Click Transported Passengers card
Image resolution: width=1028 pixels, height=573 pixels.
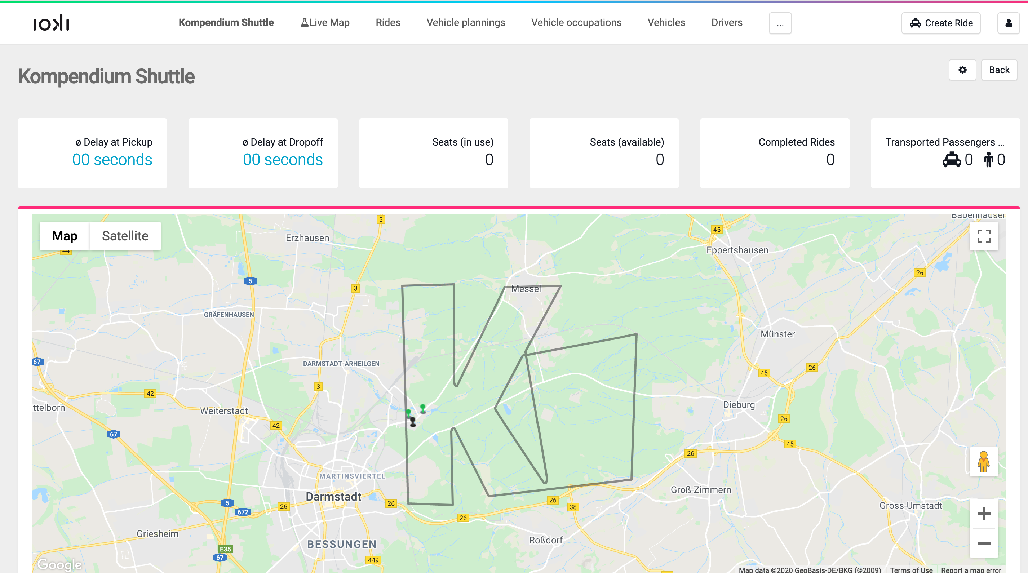[945, 153]
